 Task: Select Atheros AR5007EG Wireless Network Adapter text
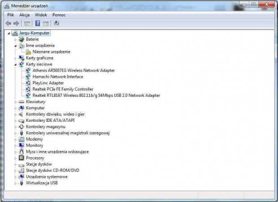point(74,70)
